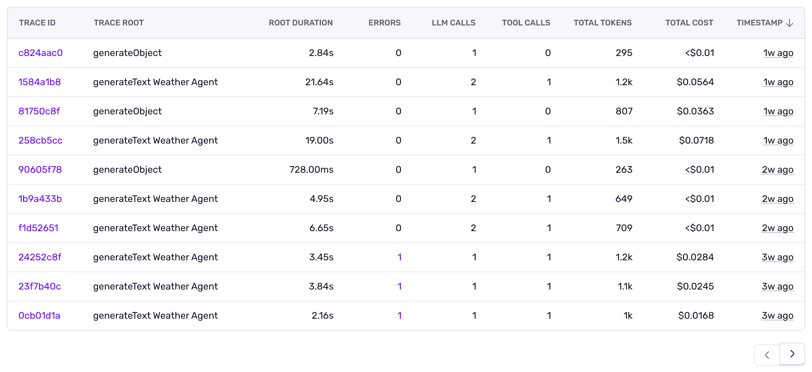Open trace 258cb5cc
This screenshot has width=812, height=372.
click(x=40, y=140)
